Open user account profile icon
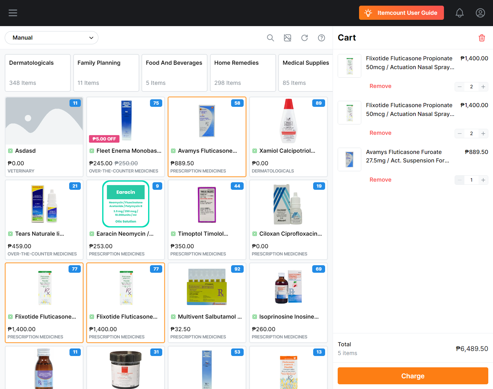 (480, 13)
